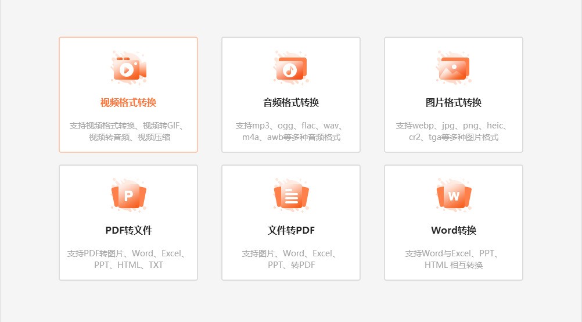582x322 pixels.
Task: Click the picture format icon
Action: [x=454, y=69]
